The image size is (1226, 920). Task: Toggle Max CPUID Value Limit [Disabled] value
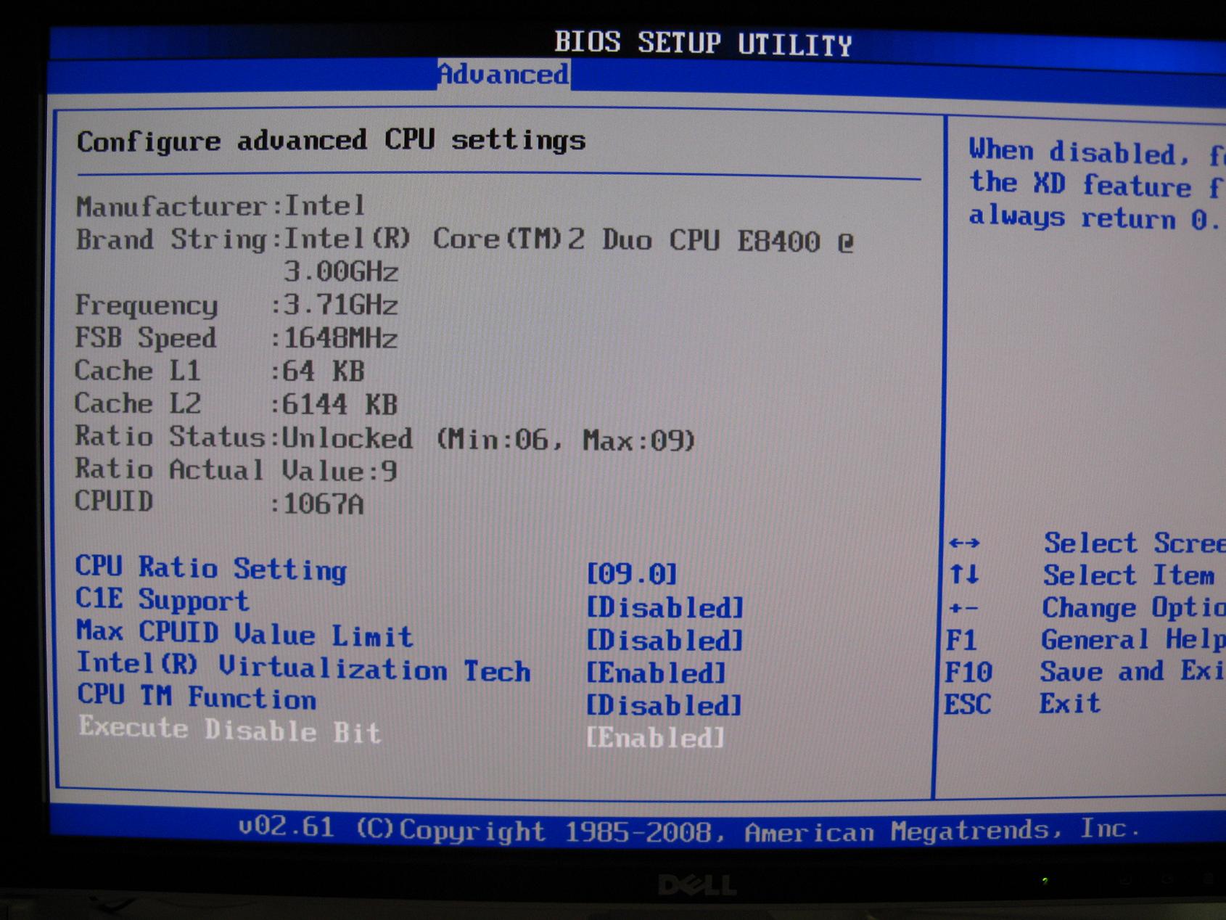click(665, 640)
